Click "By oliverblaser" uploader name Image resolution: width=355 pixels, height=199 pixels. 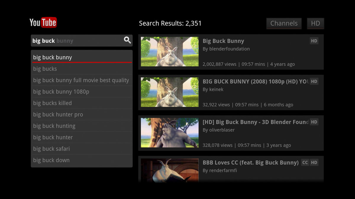[219, 130]
